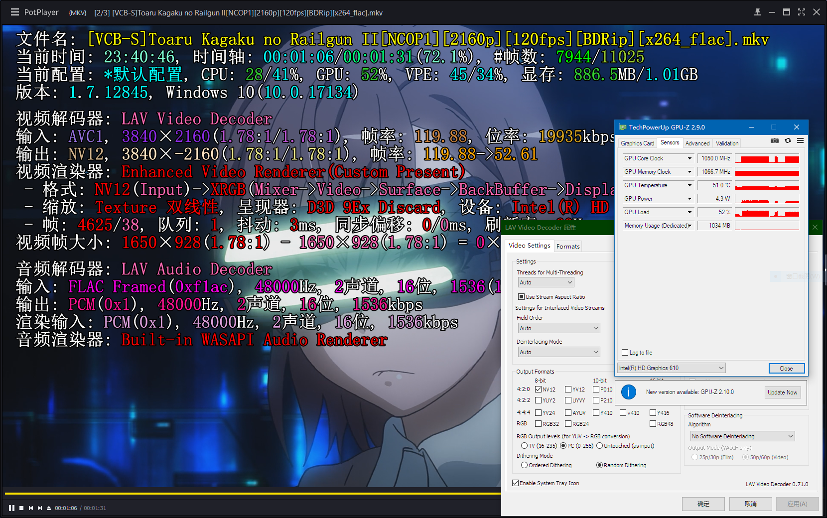The height and width of the screenshot is (518, 827).
Task: Select PC (0-255) RGB output level
Action: click(563, 446)
